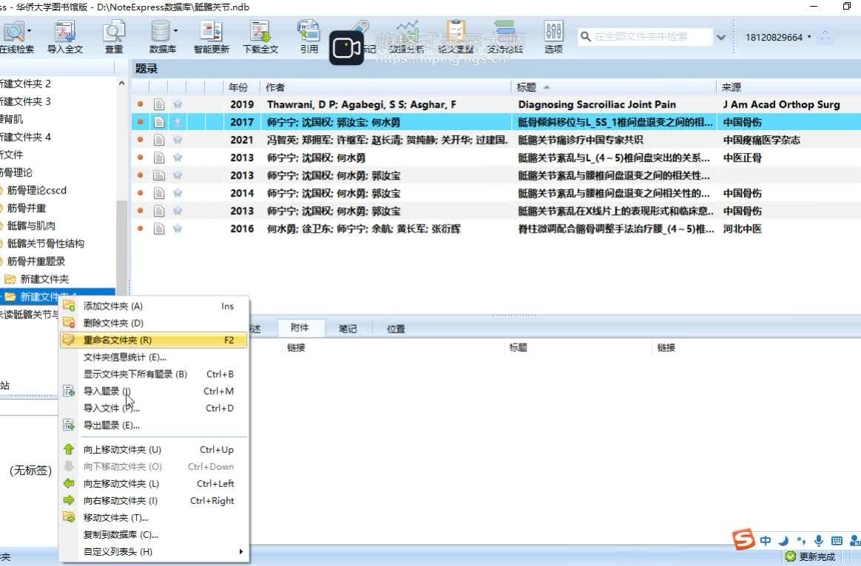The height and width of the screenshot is (566, 861).
Task: Open the 数据库 database tool
Action: (161, 33)
